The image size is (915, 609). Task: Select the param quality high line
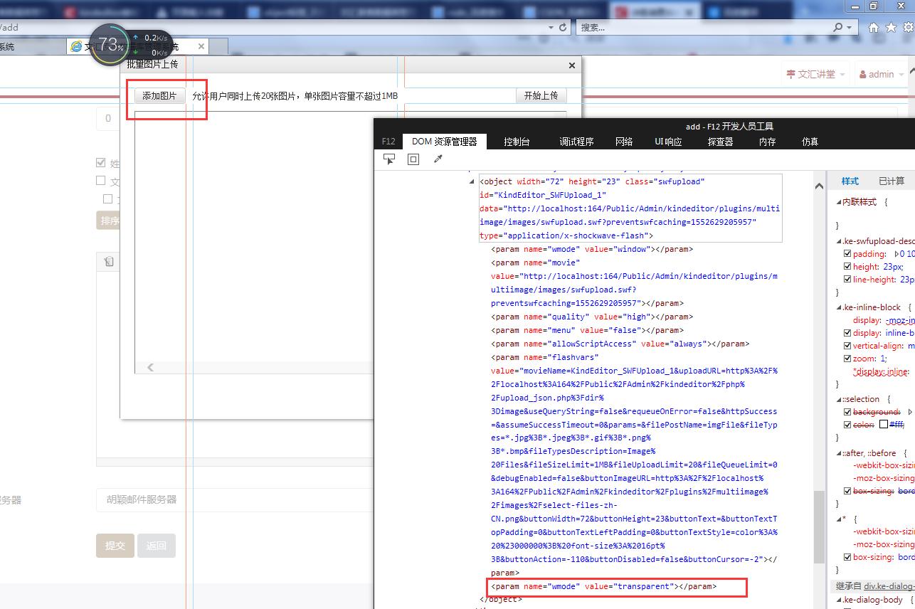coord(592,317)
